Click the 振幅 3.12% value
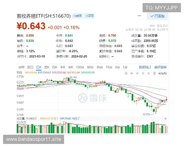 [x=30, y=51]
